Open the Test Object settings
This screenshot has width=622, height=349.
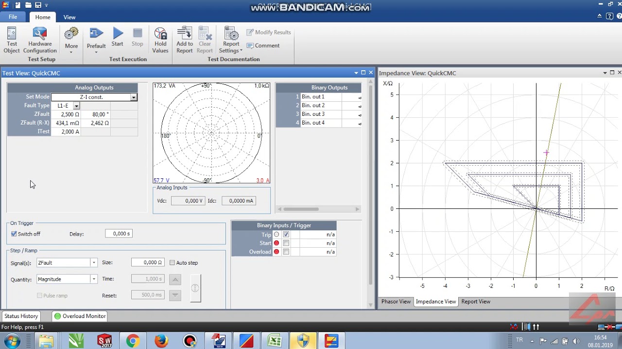click(12, 40)
